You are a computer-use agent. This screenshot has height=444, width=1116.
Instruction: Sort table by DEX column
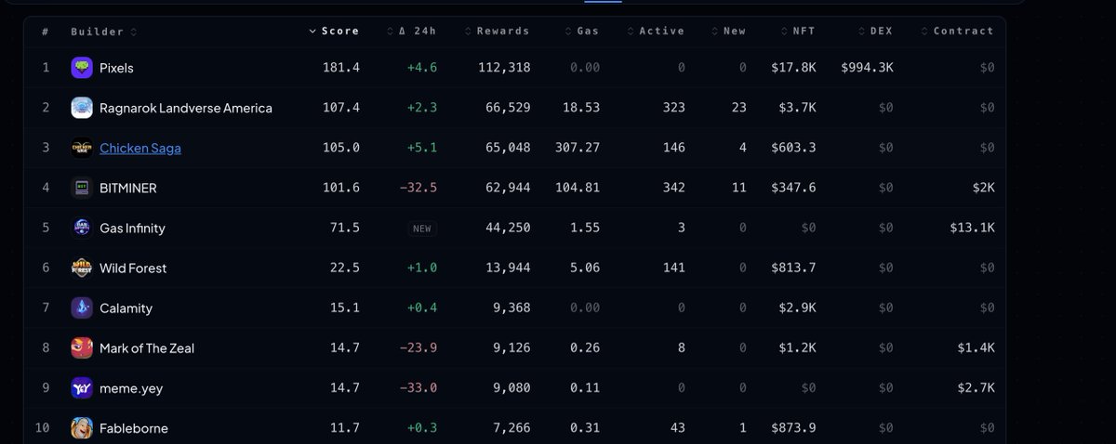(875, 32)
